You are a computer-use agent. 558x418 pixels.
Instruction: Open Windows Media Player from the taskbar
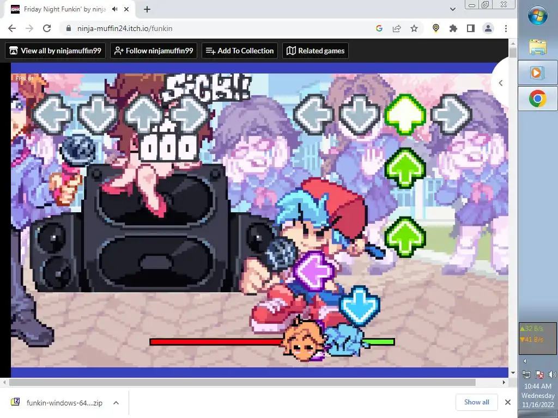tap(538, 73)
